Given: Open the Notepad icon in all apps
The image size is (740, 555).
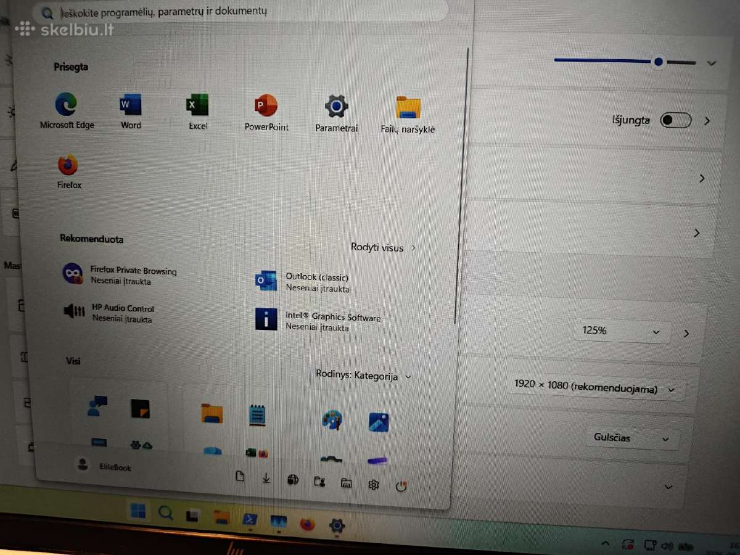Looking at the screenshot, I should 258,416.
